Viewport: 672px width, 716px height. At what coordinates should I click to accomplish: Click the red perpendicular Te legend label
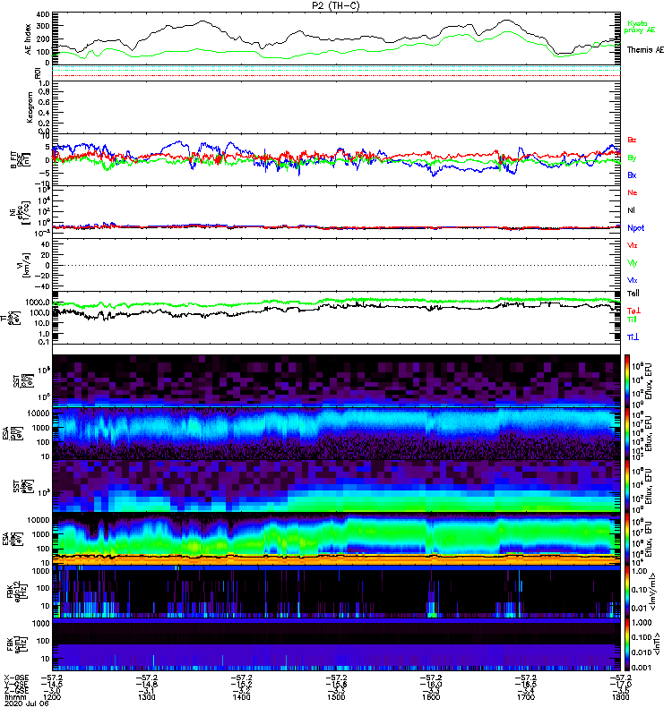pos(633,311)
